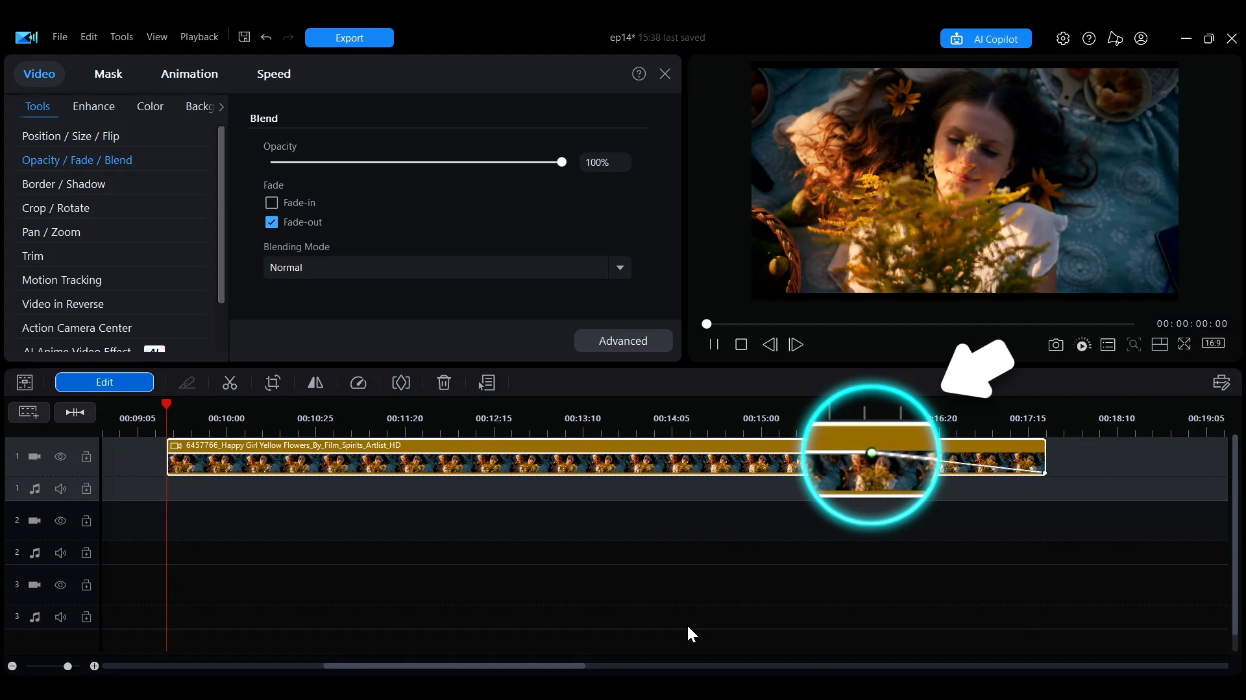Viewport: 1246px width, 700px height.
Task: Open the user account icon
Action: click(x=1142, y=38)
